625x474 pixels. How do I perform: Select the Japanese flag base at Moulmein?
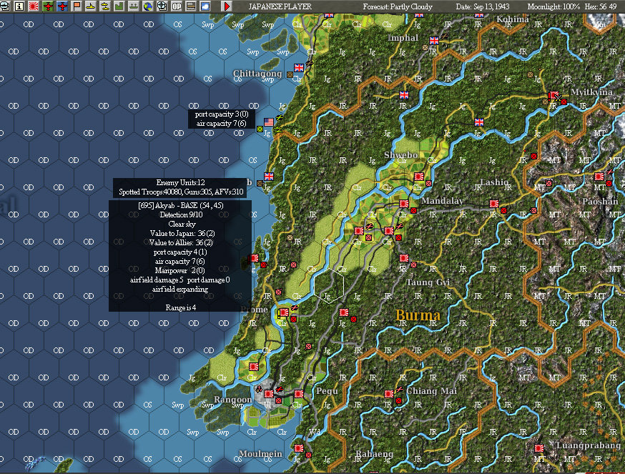pos(299,448)
